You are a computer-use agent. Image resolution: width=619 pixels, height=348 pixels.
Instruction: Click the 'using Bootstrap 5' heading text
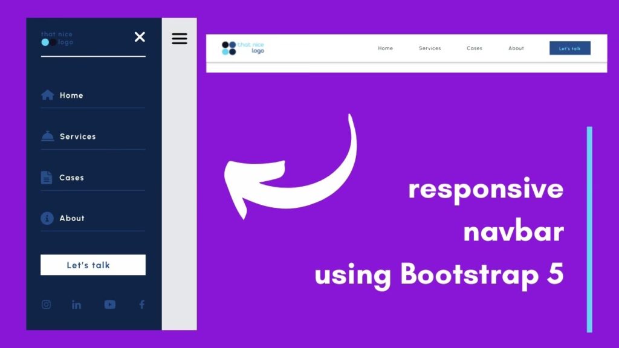[439, 275]
